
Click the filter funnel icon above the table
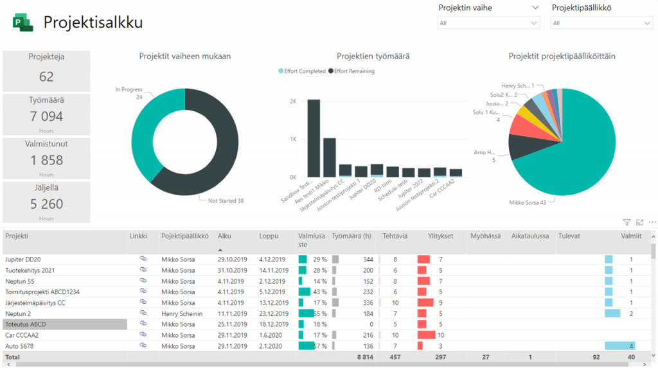click(627, 222)
